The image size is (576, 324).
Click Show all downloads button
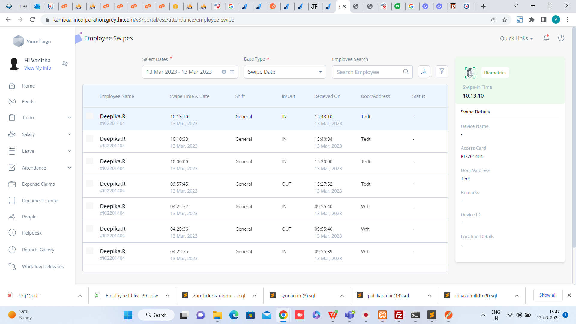pyautogui.click(x=547, y=295)
